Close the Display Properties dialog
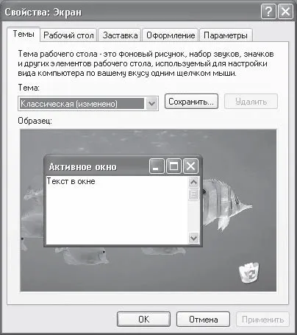This screenshot has width=297, height=335. (x=286, y=12)
